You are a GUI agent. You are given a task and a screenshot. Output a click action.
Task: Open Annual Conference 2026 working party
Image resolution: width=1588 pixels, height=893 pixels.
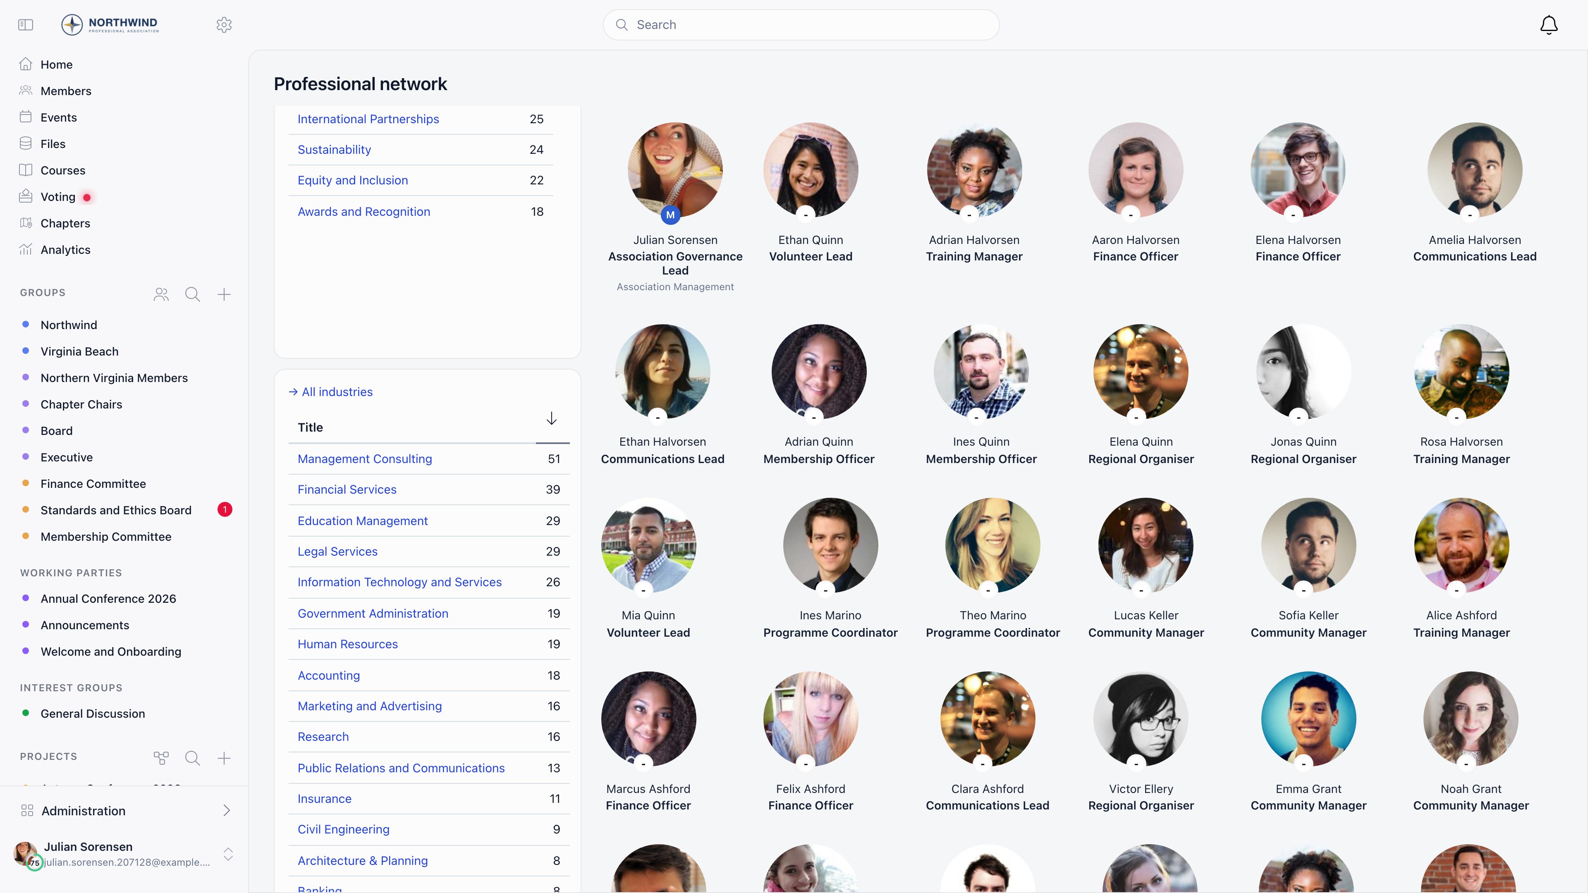[108, 598]
